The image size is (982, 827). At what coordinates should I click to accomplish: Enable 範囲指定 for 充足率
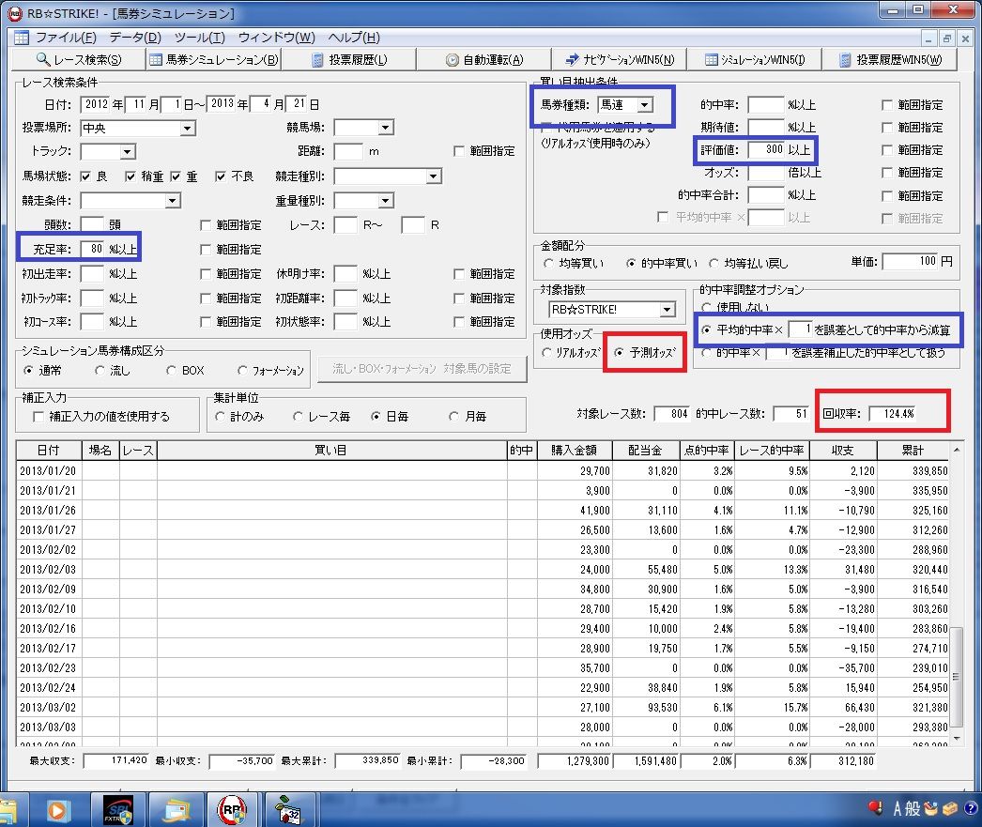tap(206, 249)
